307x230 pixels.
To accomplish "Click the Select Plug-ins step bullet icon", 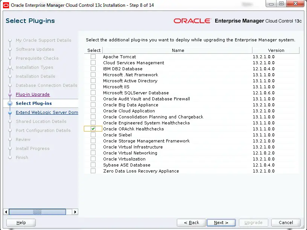I will tap(10, 103).
